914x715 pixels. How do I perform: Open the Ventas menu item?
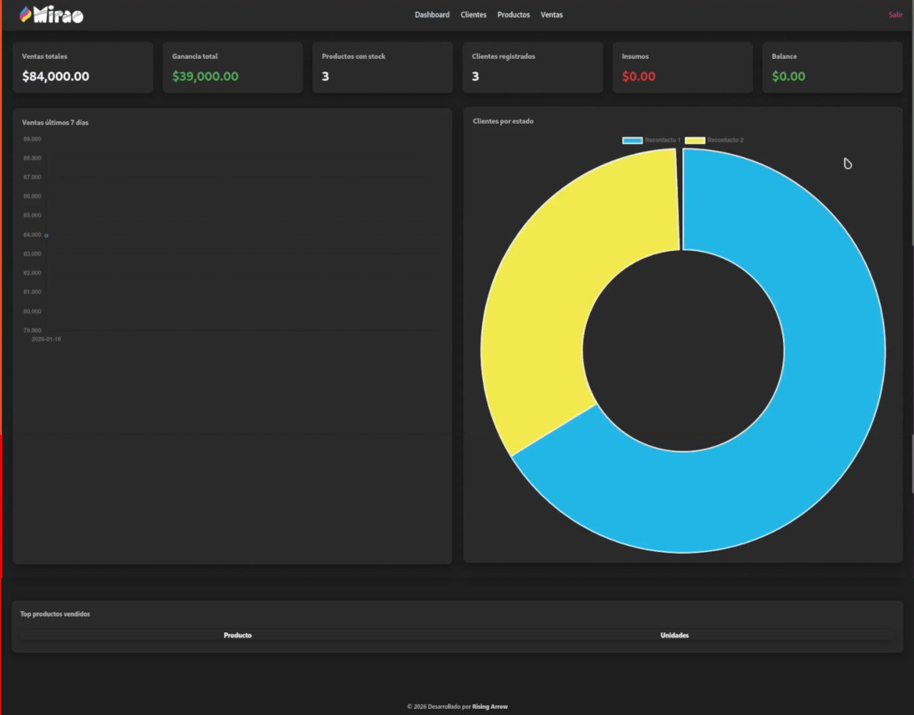(551, 15)
